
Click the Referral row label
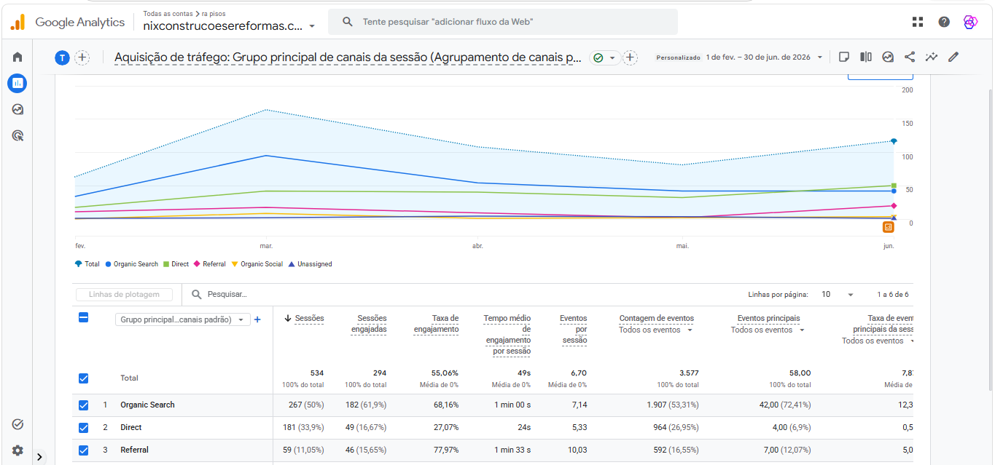(134, 450)
